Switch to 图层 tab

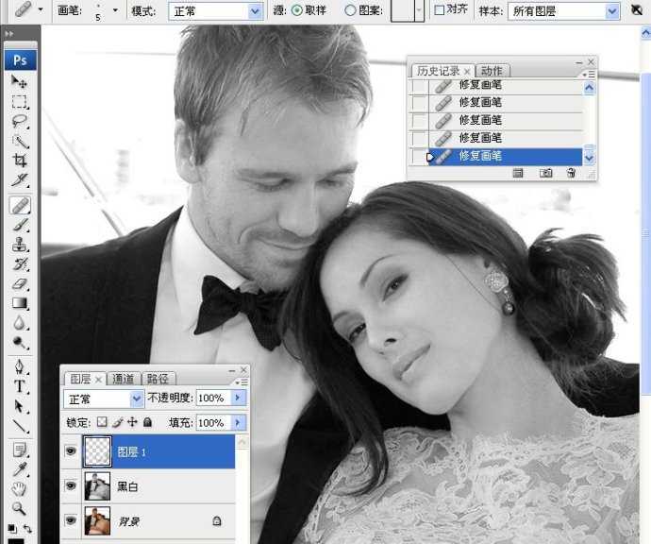point(80,379)
